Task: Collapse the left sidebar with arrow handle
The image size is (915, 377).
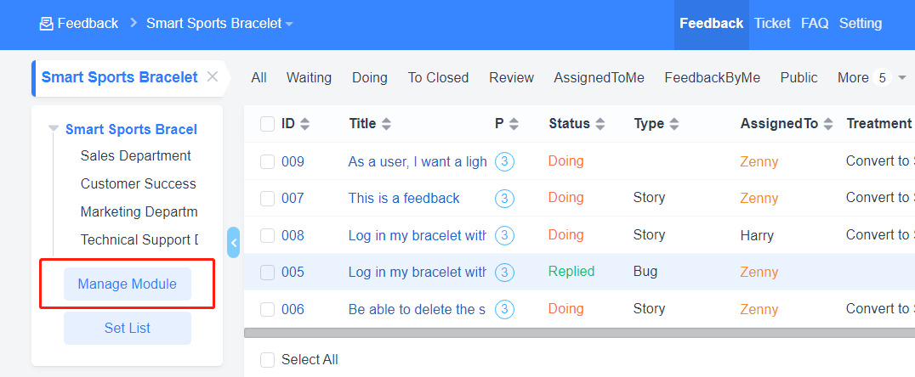Action: pyautogui.click(x=234, y=242)
